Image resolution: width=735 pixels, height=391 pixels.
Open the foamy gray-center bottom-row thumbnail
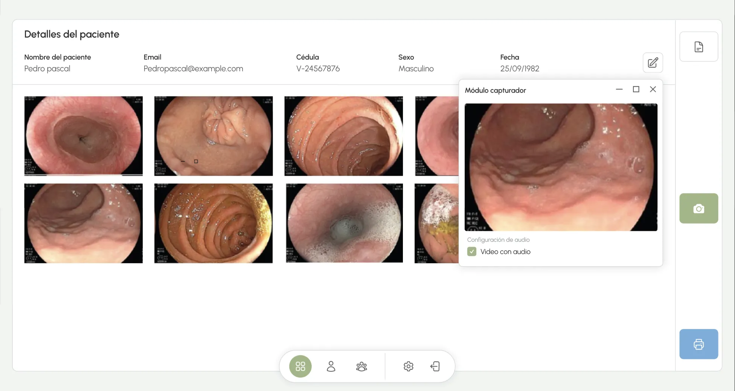click(344, 223)
